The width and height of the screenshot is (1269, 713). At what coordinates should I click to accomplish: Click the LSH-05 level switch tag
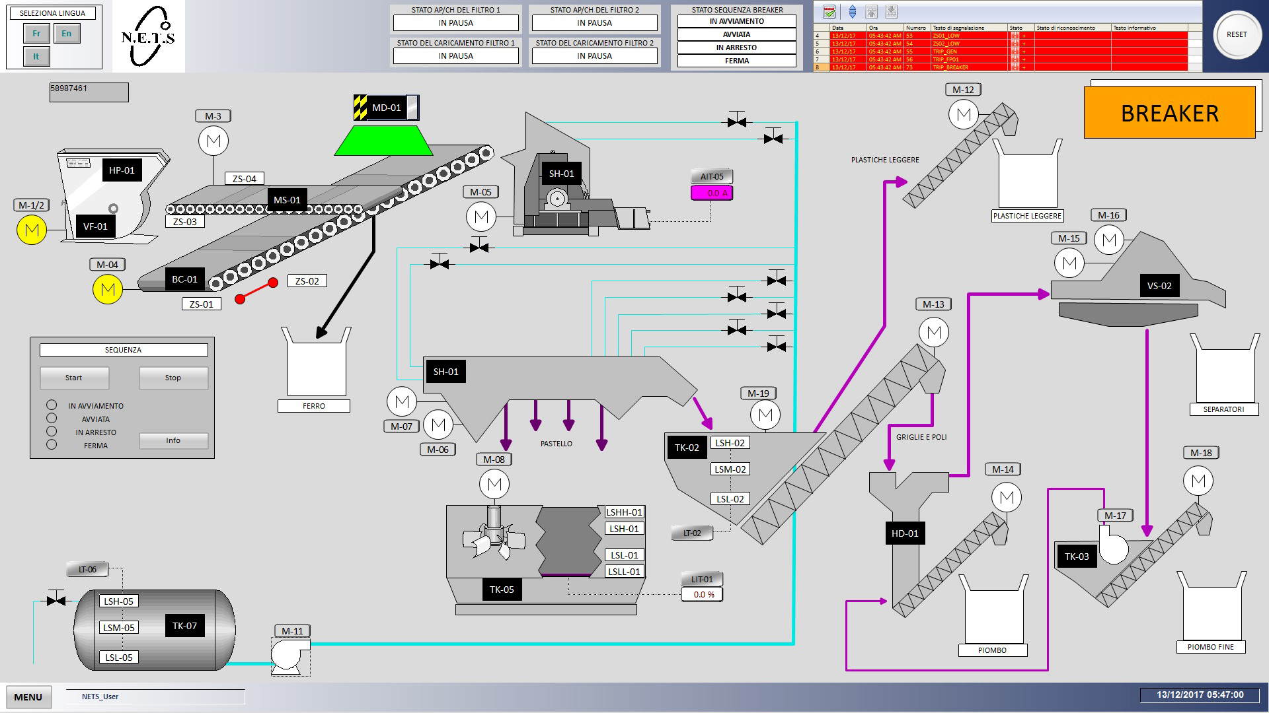(119, 601)
